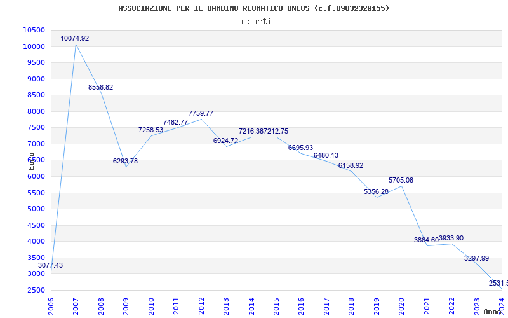Click the 5500 y-axis tick label
508x318 pixels.
[x=36, y=193]
